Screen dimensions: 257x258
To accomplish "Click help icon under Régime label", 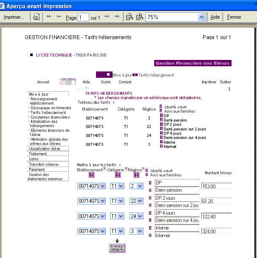I will coord(136,175).
